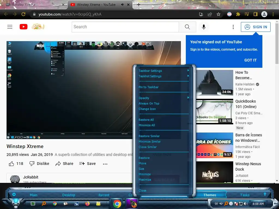Image resolution: width=279 pixels, height=209 pixels.
Task: Open the QuickBooks 101 (Online) video thumbnail
Action: pos(215,112)
